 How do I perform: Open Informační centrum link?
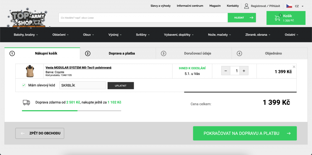tap(190, 6)
